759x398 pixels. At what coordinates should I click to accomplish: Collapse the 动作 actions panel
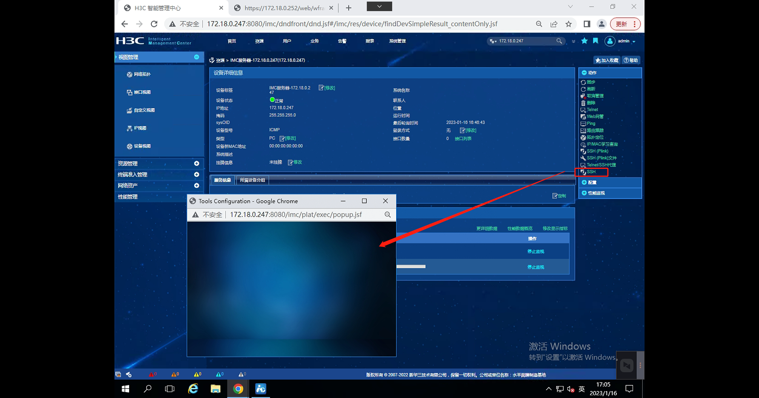pyautogui.click(x=584, y=73)
